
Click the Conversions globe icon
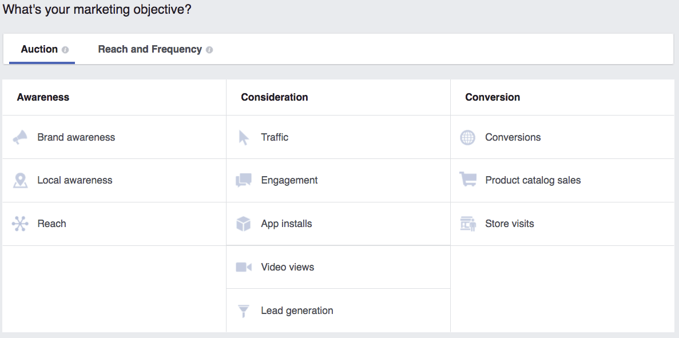[x=468, y=137]
